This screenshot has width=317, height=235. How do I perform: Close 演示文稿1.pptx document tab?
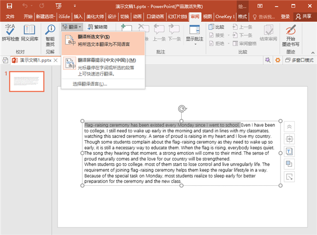(x=55, y=60)
